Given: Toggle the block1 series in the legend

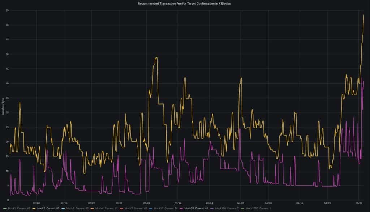Looking at the screenshot, I should pos(19,208).
